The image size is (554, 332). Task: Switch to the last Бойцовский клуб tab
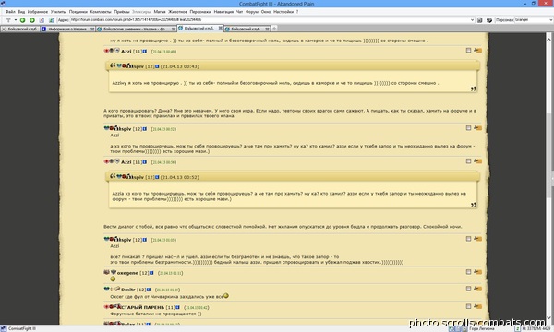247,29
